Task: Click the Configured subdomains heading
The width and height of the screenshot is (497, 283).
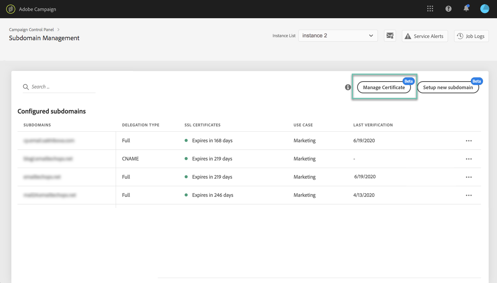Action: click(x=52, y=111)
